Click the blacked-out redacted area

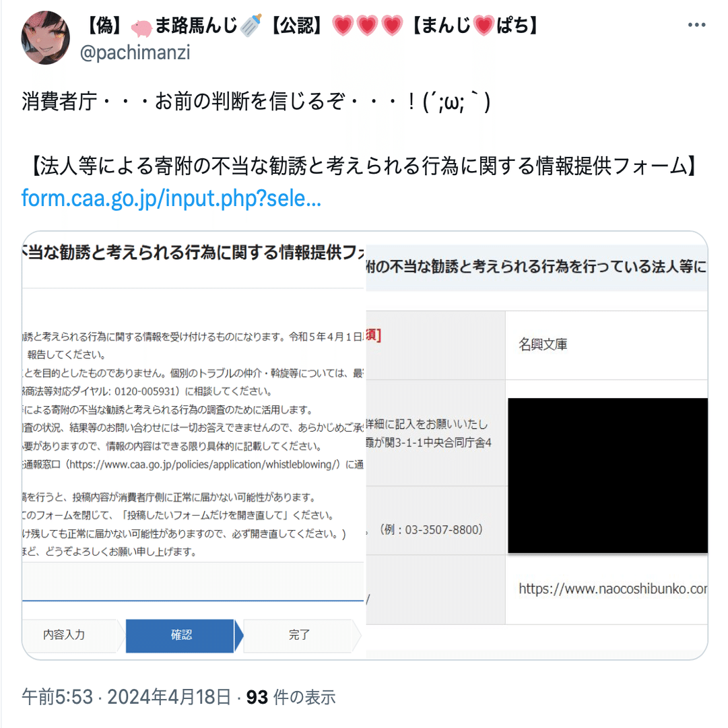(x=607, y=475)
